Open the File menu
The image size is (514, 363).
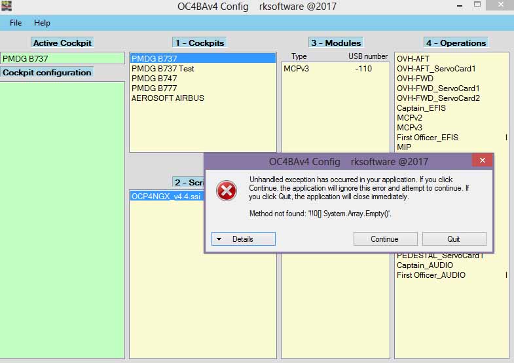click(x=16, y=23)
